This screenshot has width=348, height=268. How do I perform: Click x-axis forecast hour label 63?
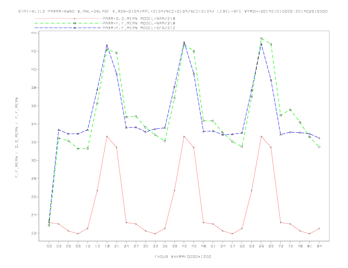252,246
